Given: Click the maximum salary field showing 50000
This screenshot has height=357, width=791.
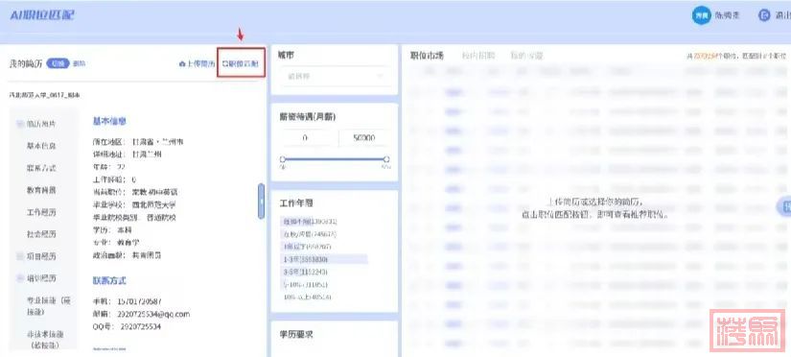Looking at the screenshot, I should (x=363, y=137).
